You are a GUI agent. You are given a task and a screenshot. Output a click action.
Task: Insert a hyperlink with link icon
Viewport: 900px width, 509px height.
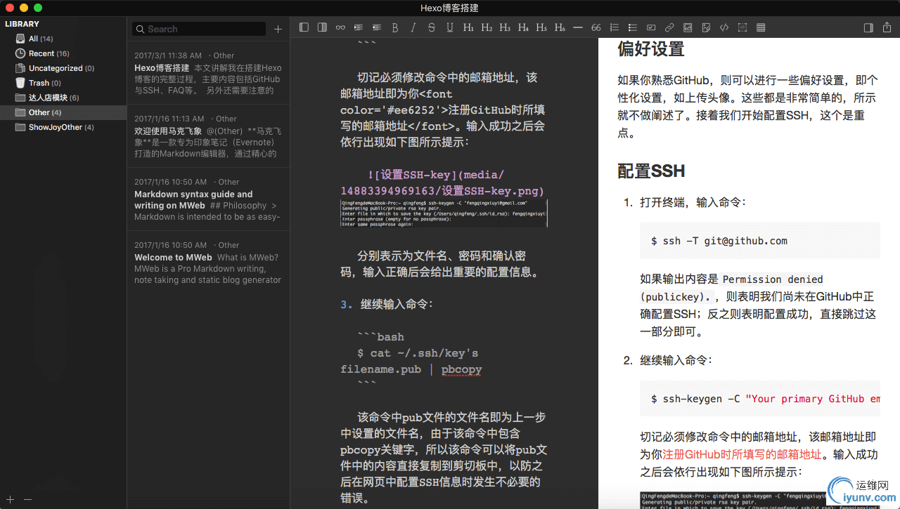pos(669,27)
